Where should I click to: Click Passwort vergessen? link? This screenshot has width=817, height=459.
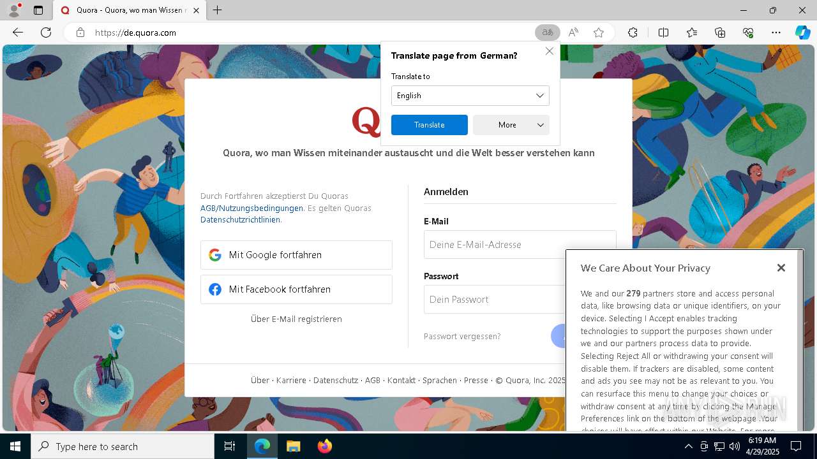[462, 336]
